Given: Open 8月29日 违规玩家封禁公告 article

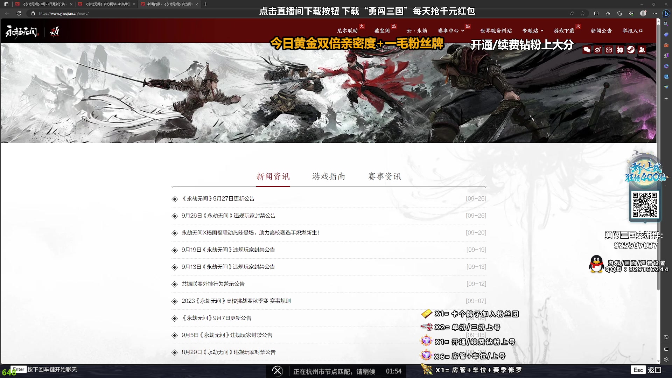Looking at the screenshot, I should (229, 352).
